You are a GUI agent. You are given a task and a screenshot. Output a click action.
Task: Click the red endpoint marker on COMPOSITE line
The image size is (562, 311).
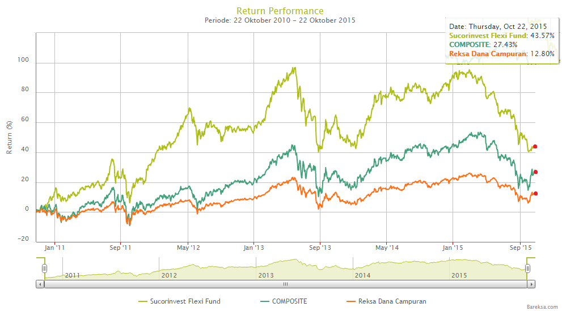pyautogui.click(x=535, y=172)
